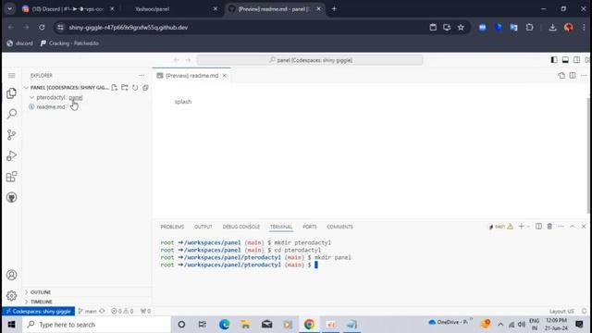Toggle the primary side bar layout

[x=554, y=60]
